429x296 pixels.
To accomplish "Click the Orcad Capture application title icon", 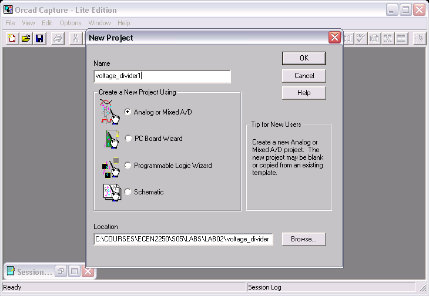I will coord(8,10).
